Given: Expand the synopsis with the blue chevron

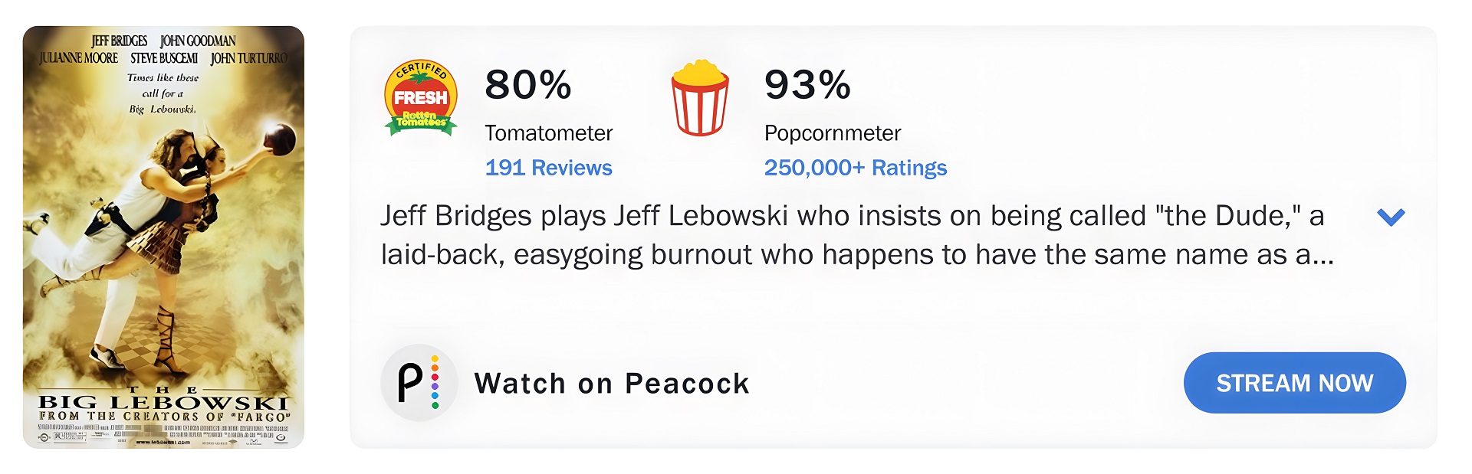Looking at the screenshot, I should coord(1390,217).
